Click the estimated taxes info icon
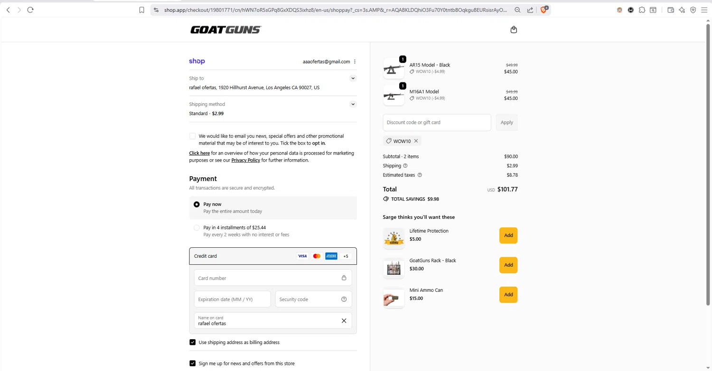The image size is (712, 371). coord(420,175)
